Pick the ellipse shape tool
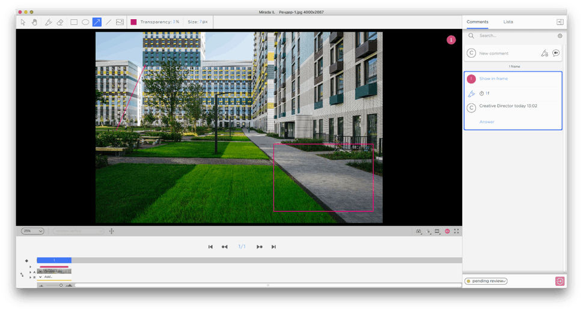Viewport: 583px width, 311px height. (x=85, y=22)
